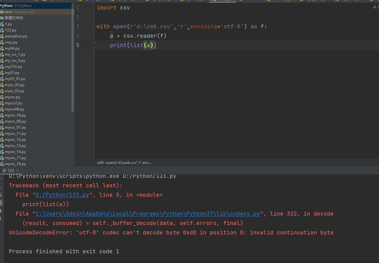Open myoo_12.py in the project tree
The width and height of the screenshot is (379, 263).
[15, 140]
